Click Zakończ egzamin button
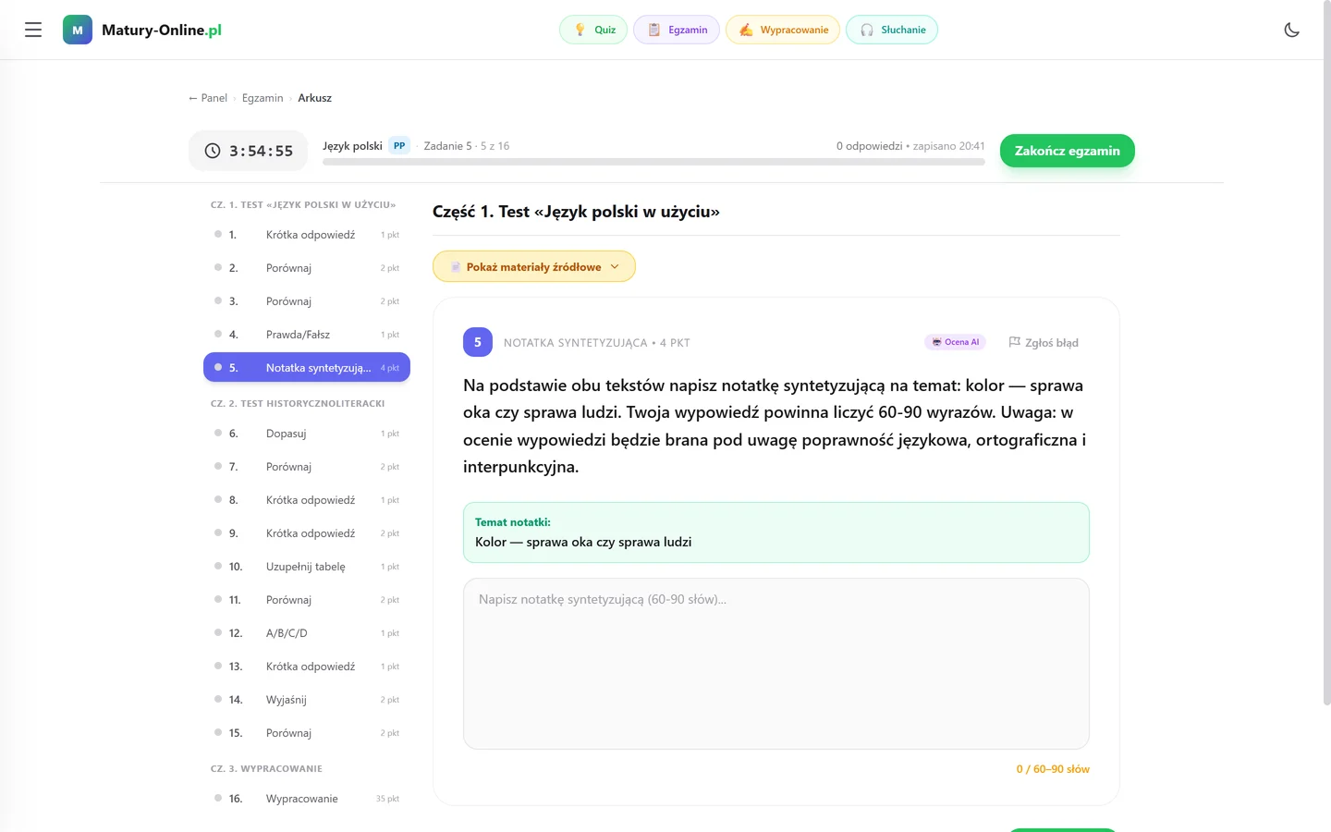The image size is (1331, 832). [1068, 151]
